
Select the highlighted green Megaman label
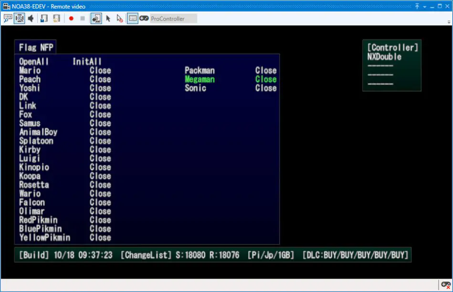tap(200, 79)
